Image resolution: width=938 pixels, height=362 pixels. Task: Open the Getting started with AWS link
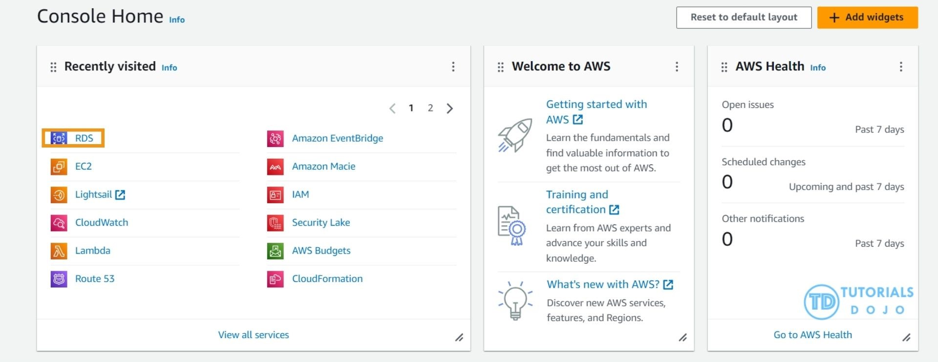pyautogui.click(x=596, y=105)
